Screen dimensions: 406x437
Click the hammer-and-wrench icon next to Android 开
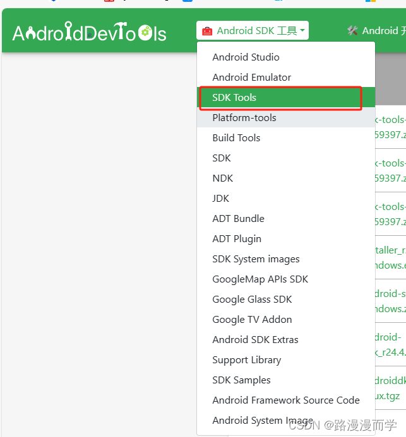pyautogui.click(x=353, y=30)
